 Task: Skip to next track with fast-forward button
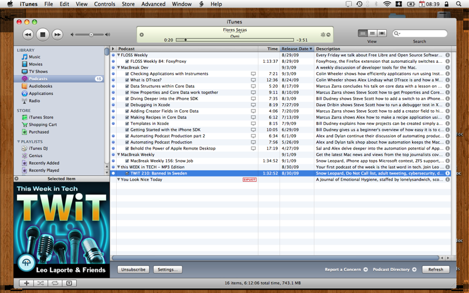(57, 35)
